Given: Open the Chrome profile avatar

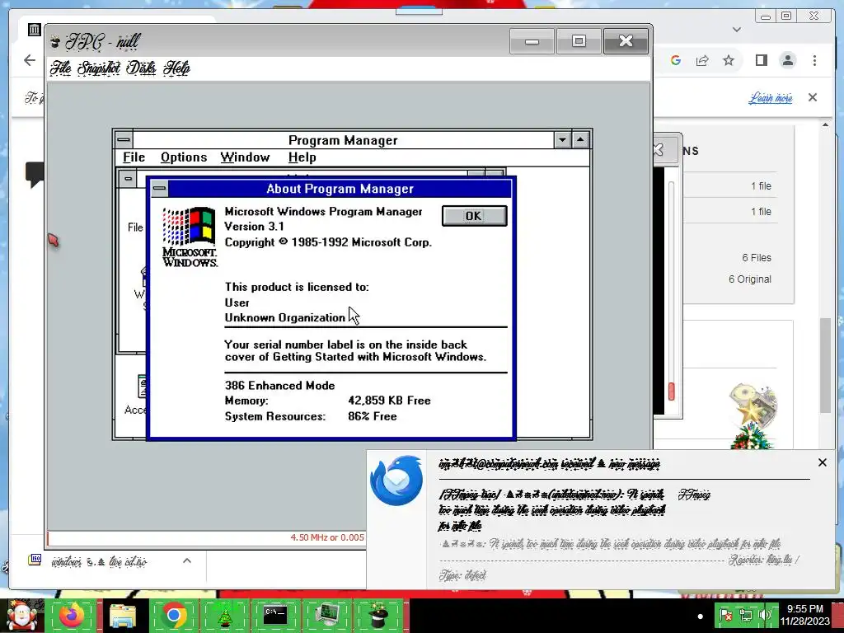Looking at the screenshot, I should coord(788,60).
